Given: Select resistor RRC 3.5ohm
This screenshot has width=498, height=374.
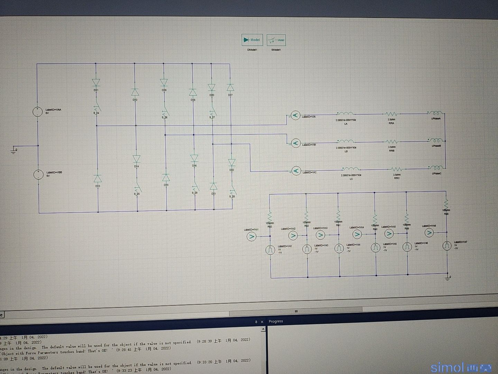Looking at the screenshot, I should click(397, 169).
